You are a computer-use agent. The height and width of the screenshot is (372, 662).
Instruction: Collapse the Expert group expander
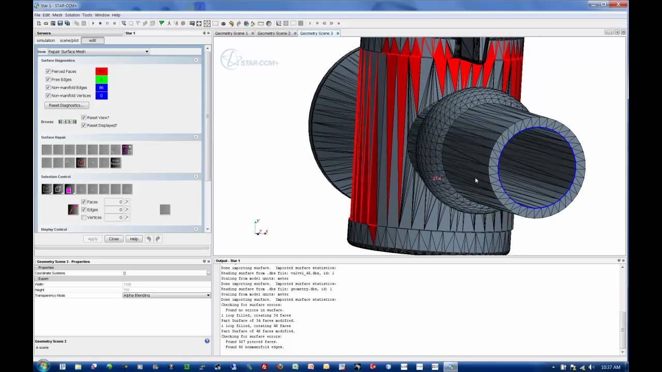click(x=37, y=278)
